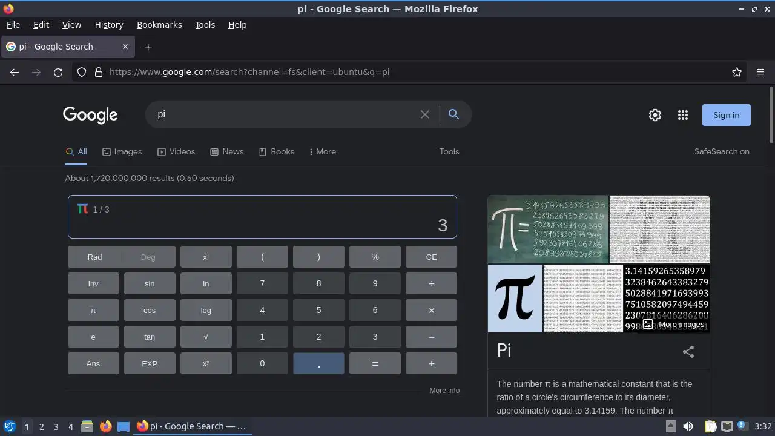
Task: Go back to the previous page
Action: click(15, 72)
